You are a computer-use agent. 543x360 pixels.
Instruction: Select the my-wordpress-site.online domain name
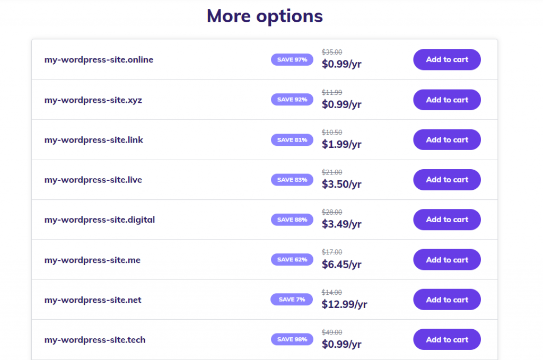tap(99, 59)
